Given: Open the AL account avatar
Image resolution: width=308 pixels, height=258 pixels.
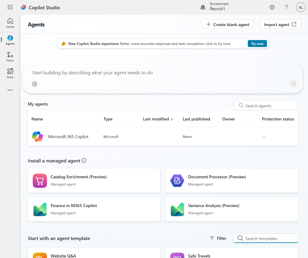Looking at the screenshot, I should coord(301,7).
